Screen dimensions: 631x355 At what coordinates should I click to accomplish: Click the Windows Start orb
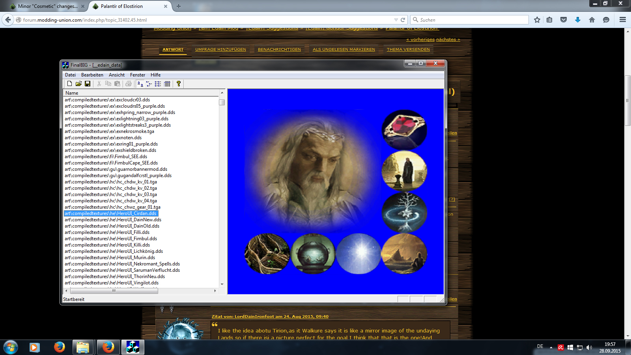pos(11,348)
